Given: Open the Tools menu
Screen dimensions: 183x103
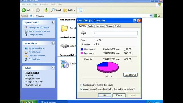Looking at the screenshot, I should [53, 5].
